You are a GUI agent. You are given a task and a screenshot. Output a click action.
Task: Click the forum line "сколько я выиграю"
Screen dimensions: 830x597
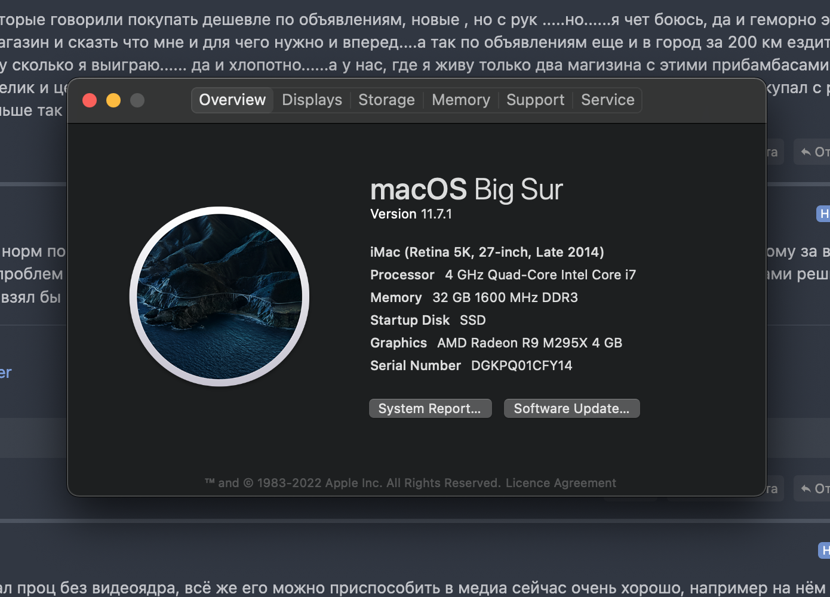(415, 65)
